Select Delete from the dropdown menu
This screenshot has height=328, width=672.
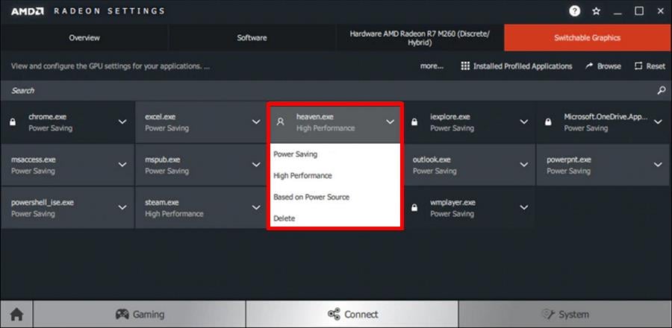284,218
